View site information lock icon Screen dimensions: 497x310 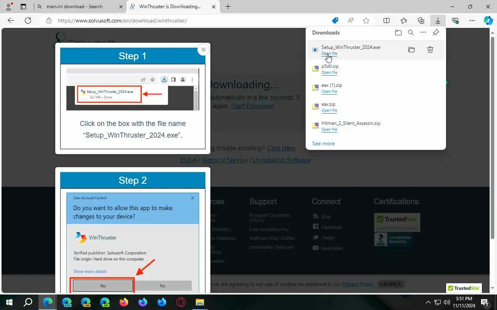click(49, 21)
